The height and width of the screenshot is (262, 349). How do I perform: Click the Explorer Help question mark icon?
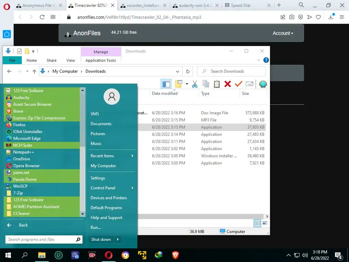266,60
